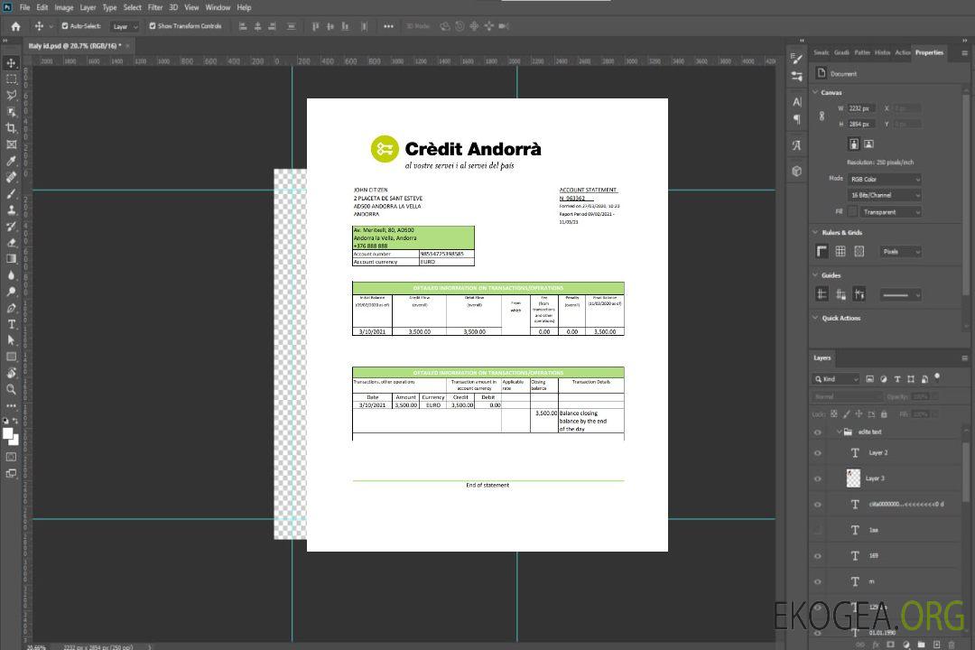Select the Hand tool
This screenshot has height=650, width=975.
click(x=11, y=373)
